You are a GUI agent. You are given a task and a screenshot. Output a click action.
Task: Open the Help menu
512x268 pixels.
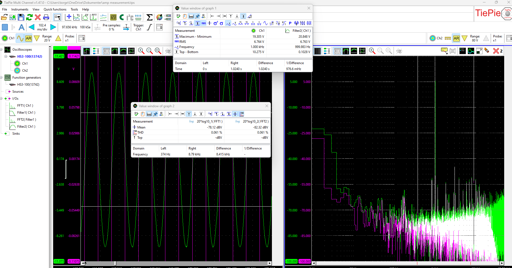[86, 9]
